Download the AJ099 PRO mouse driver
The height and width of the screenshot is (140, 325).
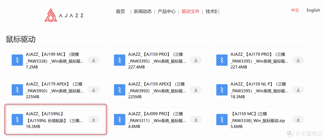point(196,120)
